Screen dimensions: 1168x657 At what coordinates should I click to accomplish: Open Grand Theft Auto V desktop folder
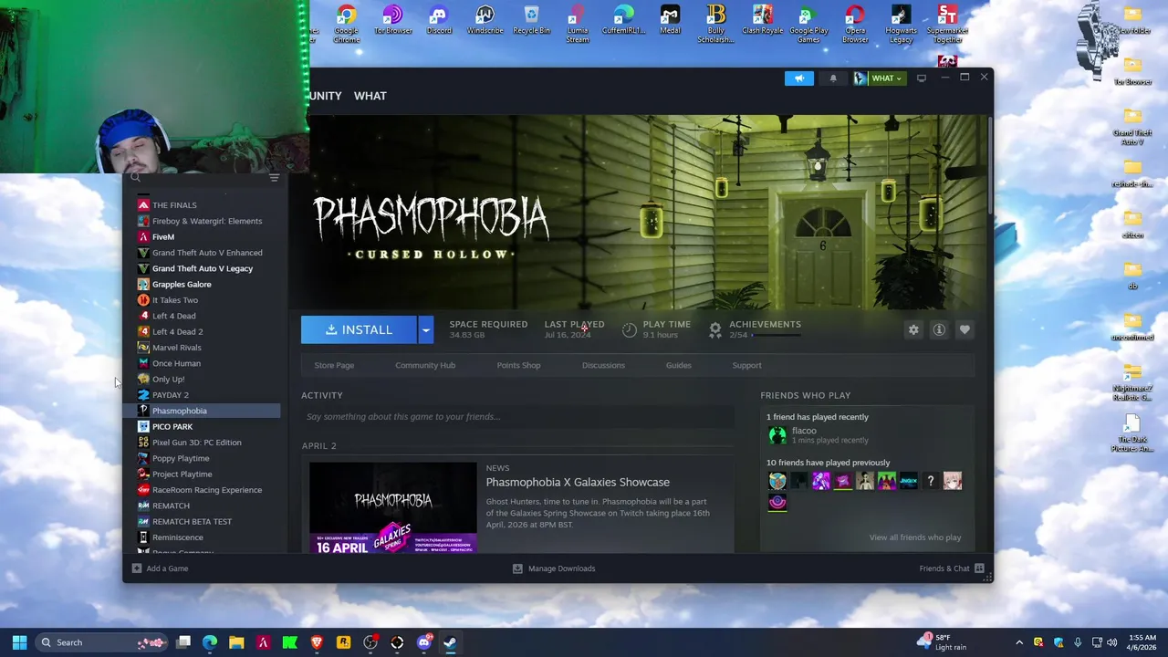[x=1132, y=127]
